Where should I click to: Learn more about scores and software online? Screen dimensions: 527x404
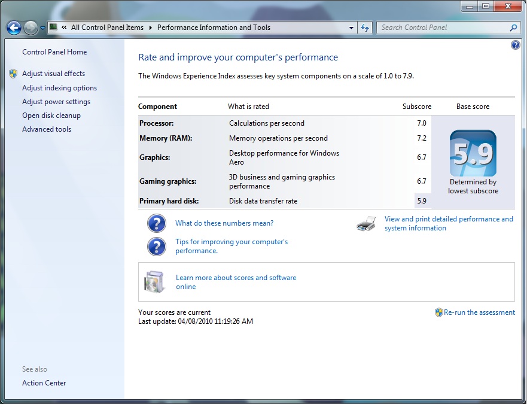point(236,282)
